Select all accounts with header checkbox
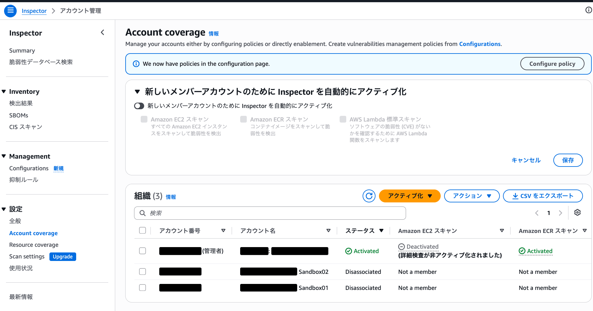Screen dimensions: 593x311 143,230
